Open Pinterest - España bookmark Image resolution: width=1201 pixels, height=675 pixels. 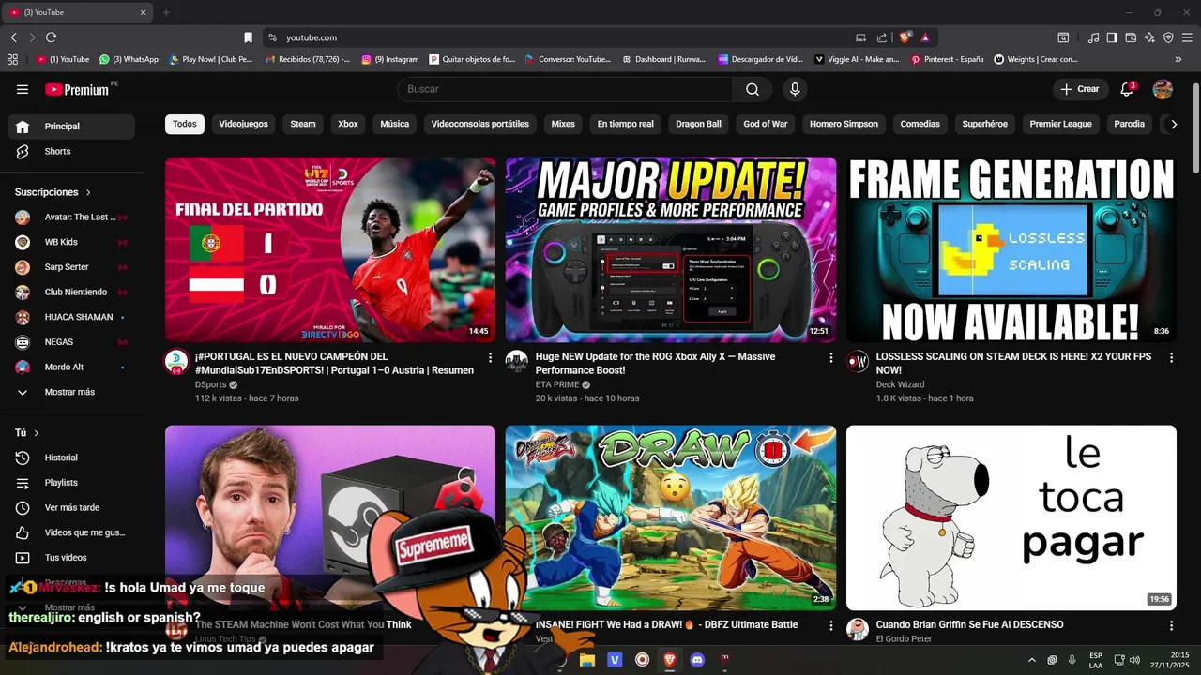[x=947, y=59]
